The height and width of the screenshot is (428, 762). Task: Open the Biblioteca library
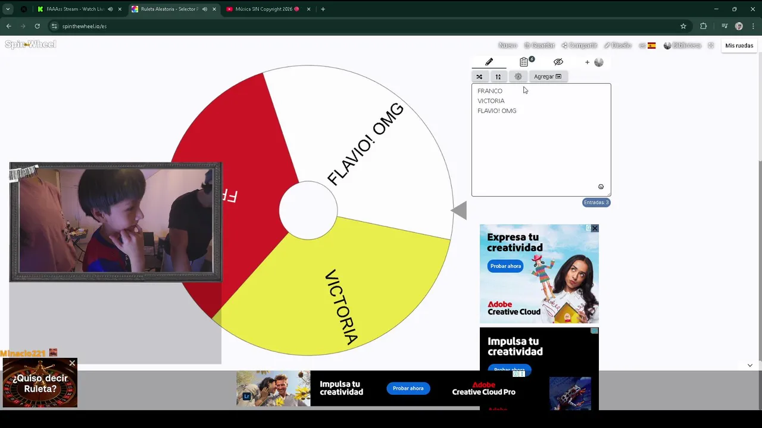point(682,46)
